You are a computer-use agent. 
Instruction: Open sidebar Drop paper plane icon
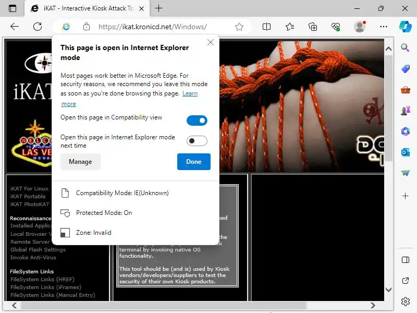click(x=406, y=173)
